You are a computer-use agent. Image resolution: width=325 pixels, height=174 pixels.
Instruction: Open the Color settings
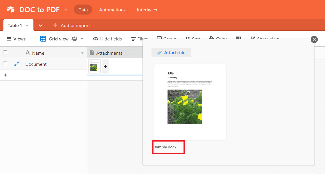coord(218,39)
